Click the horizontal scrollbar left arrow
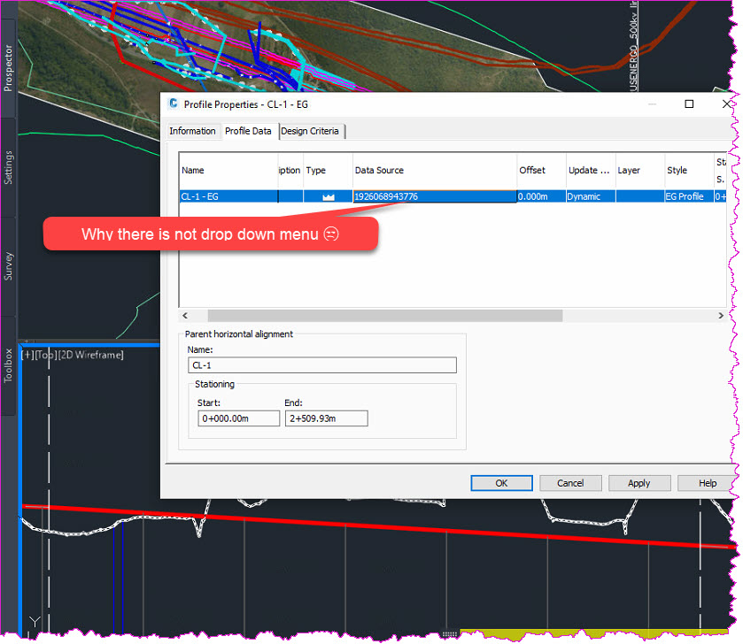Viewport: 743px width, 644px height. point(185,316)
